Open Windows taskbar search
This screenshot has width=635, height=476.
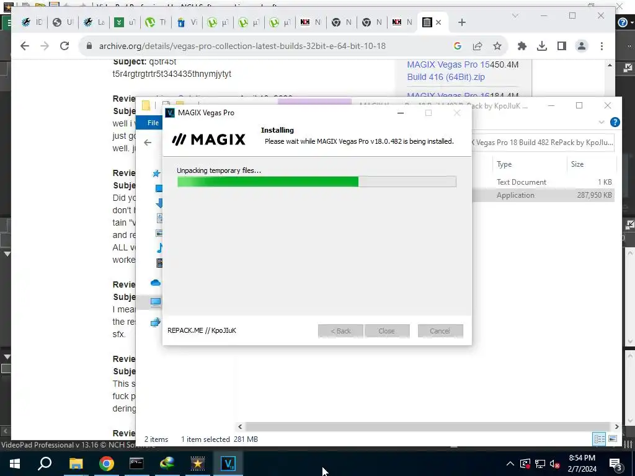click(x=45, y=464)
